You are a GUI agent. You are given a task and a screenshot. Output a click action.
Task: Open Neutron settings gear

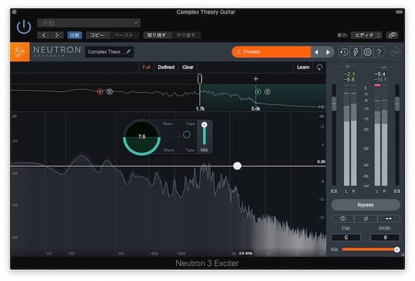coord(367,52)
